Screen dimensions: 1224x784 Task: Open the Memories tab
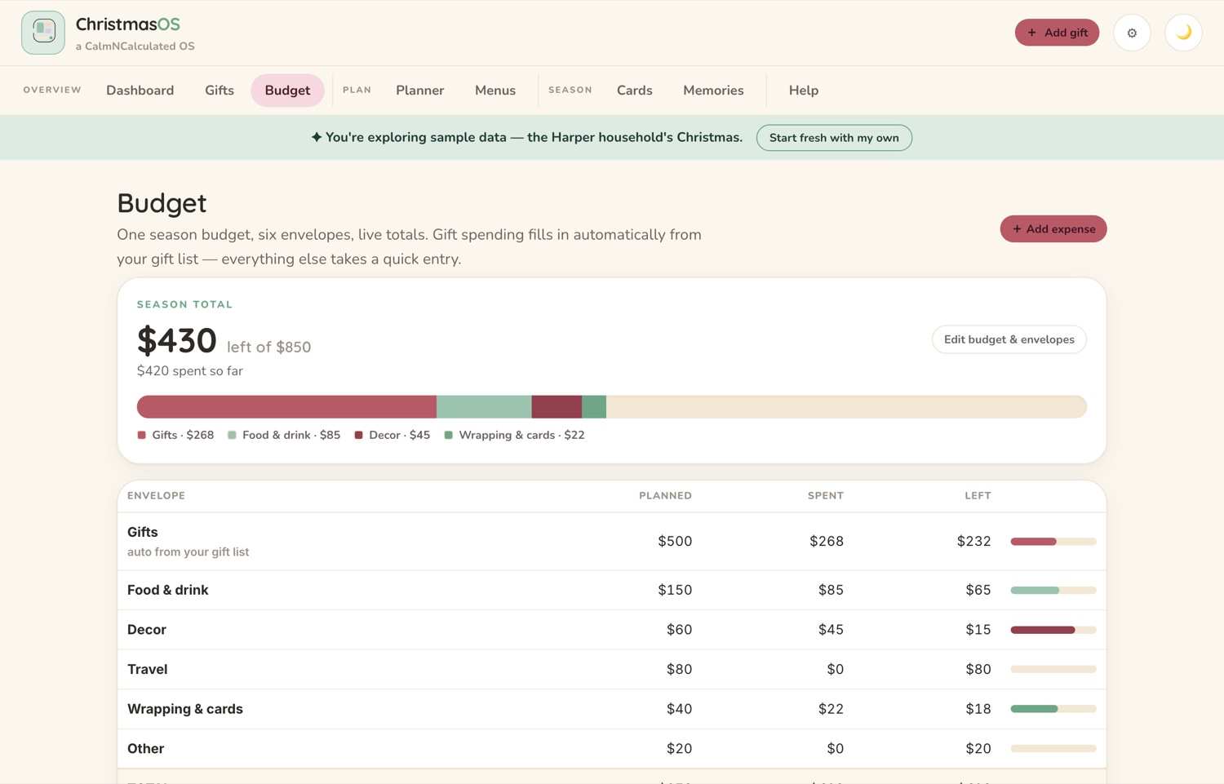(713, 91)
